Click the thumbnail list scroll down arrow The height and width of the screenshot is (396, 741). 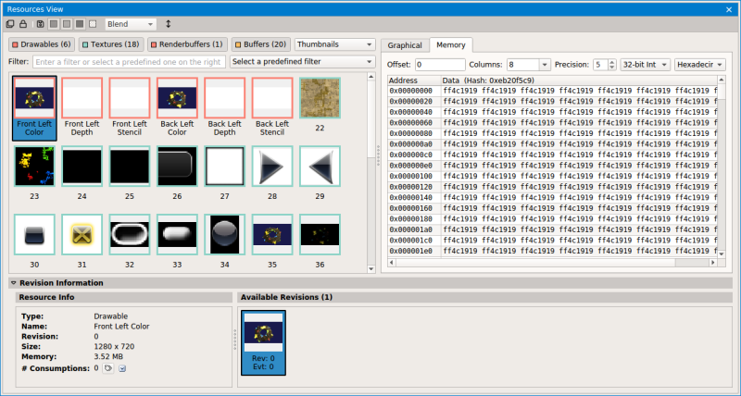point(371,268)
